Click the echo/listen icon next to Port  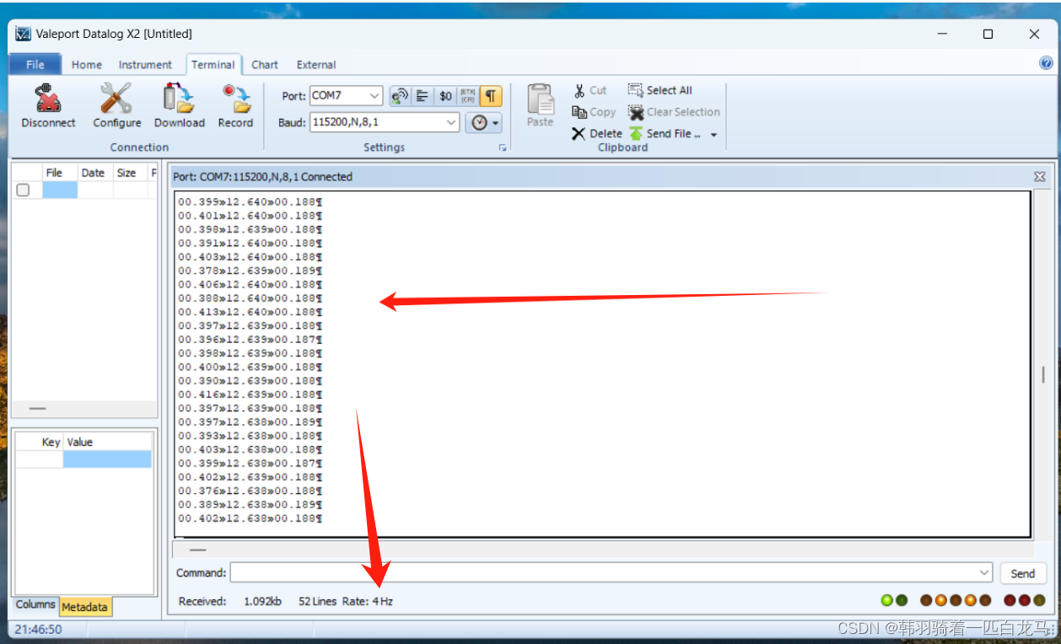(400, 96)
